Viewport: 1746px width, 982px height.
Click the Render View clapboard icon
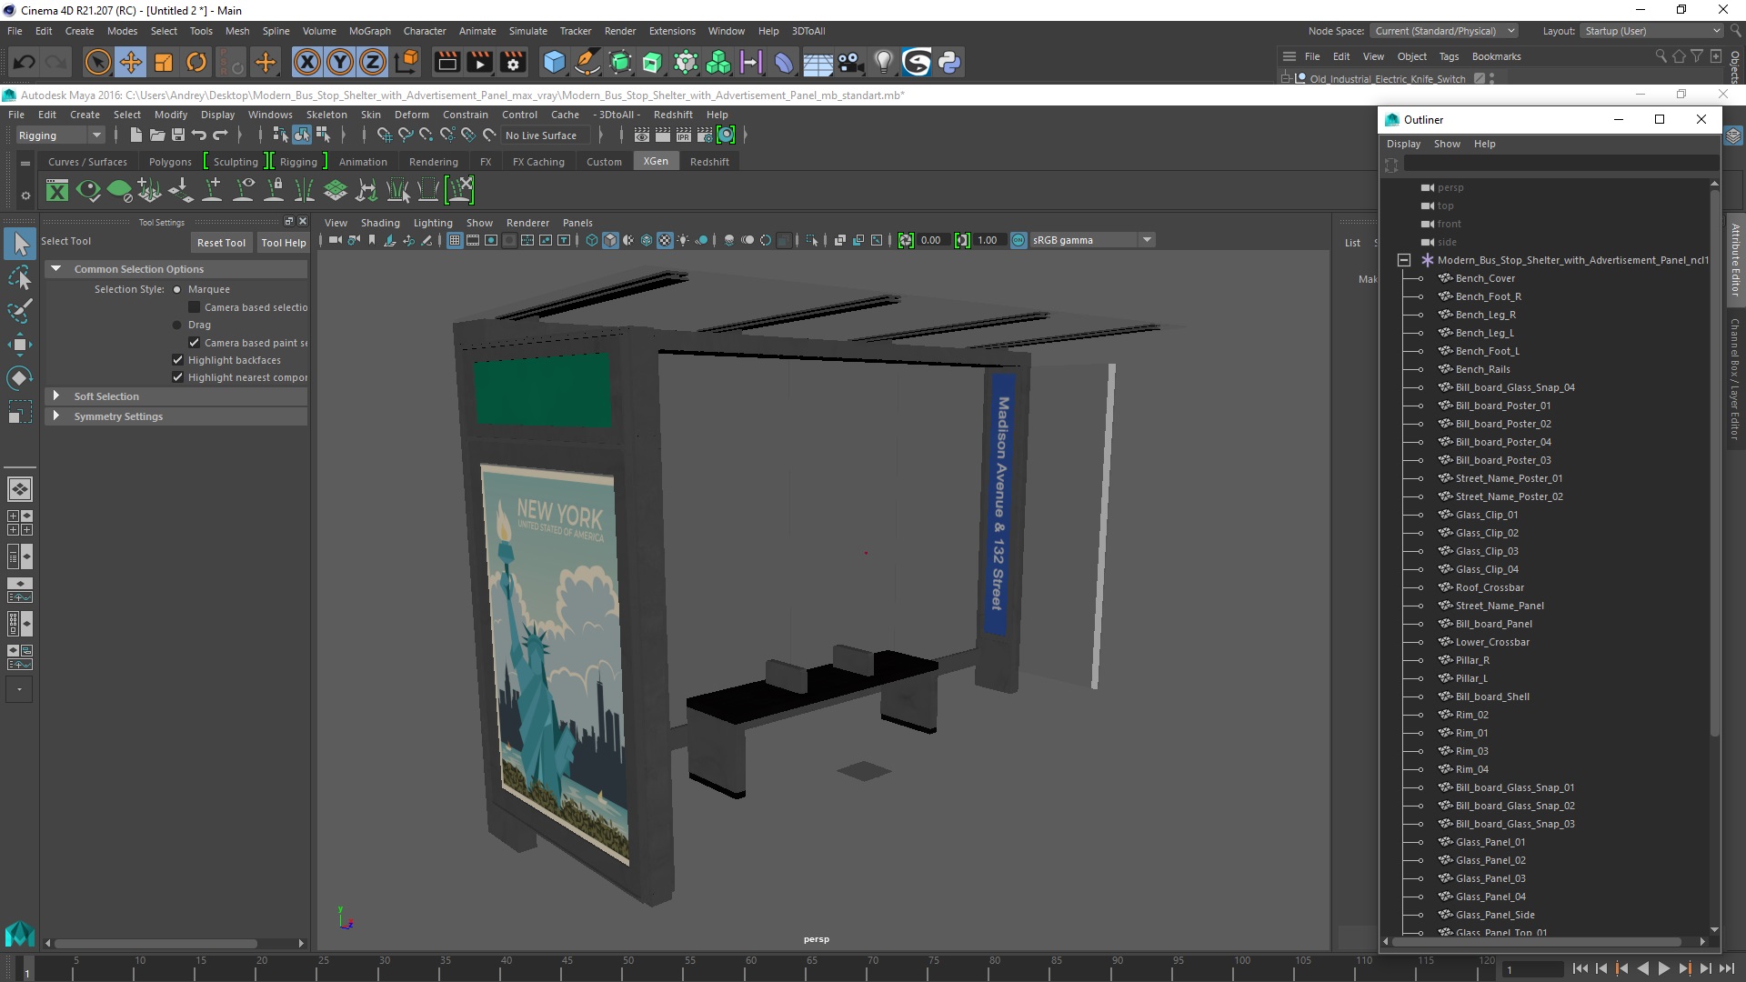click(x=447, y=62)
